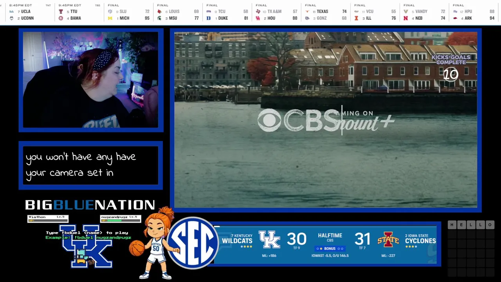The height and width of the screenshot is (282, 501).
Task: Click Duke's score 81 in ticker
Action: (246, 18)
